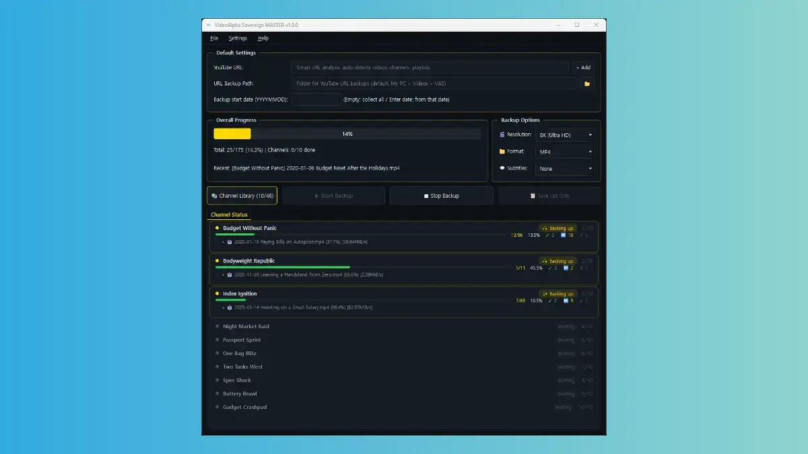Click the green checkmark count in Bodyweight Republic row
The height and width of the screenshot is (454, 808).
pyautogui.click(x=551, y=268)
